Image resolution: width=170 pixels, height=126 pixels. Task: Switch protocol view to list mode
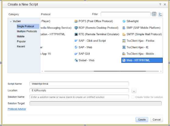click(x=154, y=14)
